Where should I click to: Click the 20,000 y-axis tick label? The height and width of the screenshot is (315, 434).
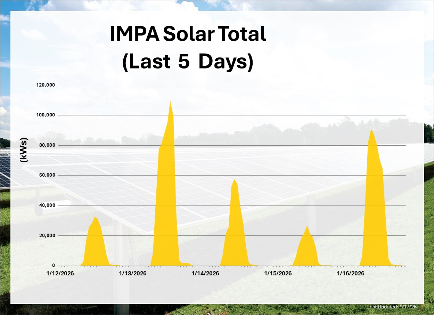tap(47, 235)
